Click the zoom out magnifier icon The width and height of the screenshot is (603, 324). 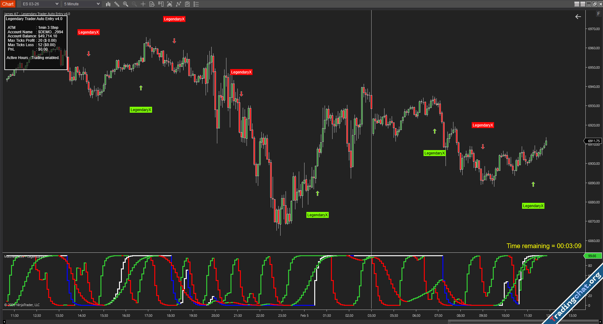(x=134, y=4)
